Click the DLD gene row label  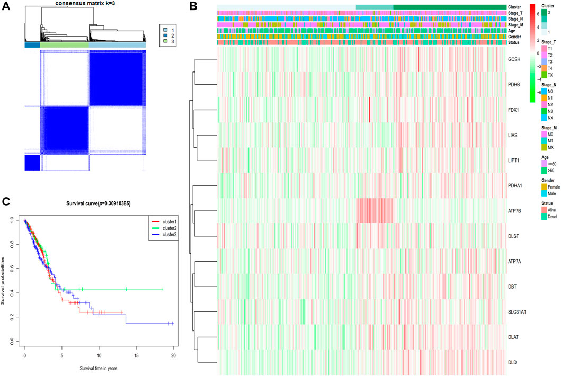pyautogui.click(x=512, y=362)
